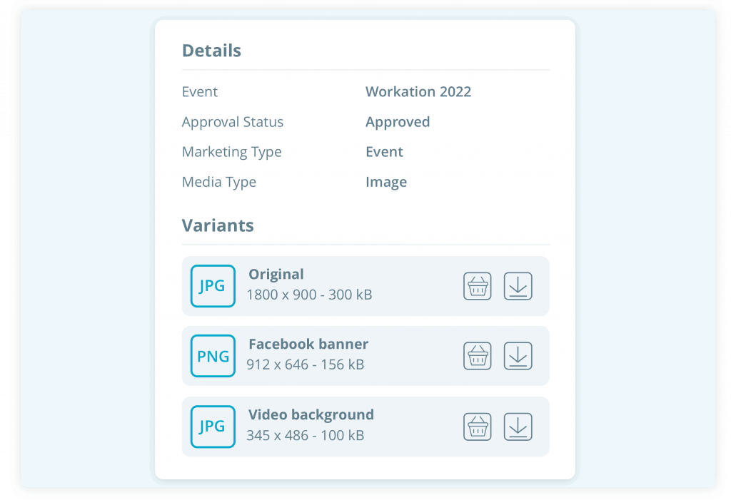Image resolution: width=731 pixels, height=500 pixels.
Task: Click the Image media type value
Action: click(x=386, y=182)
